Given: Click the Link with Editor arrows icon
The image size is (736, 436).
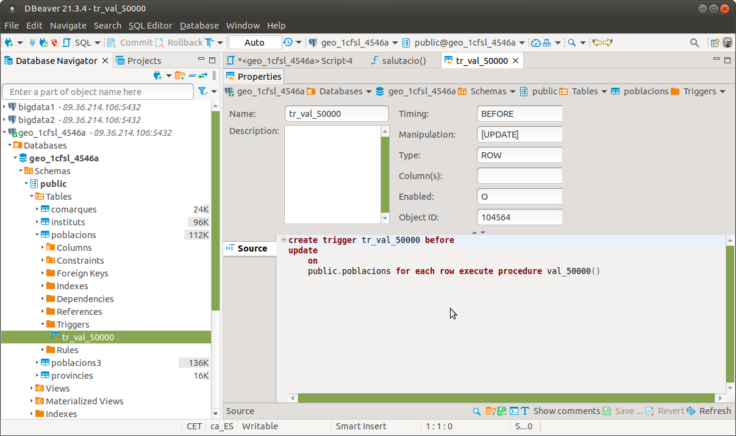Looking at the screenshot, I should click(x=203, y=76).
